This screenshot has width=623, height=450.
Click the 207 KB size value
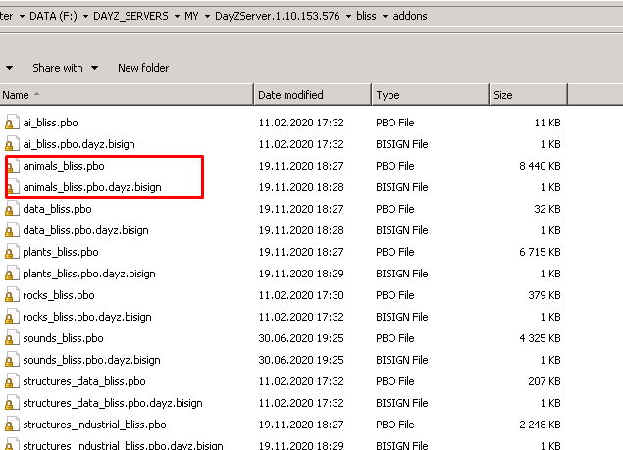[545, 381]
